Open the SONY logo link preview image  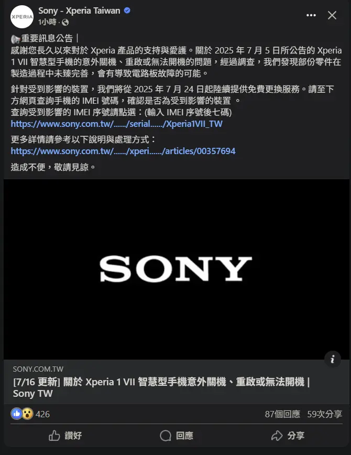(177, 269)
